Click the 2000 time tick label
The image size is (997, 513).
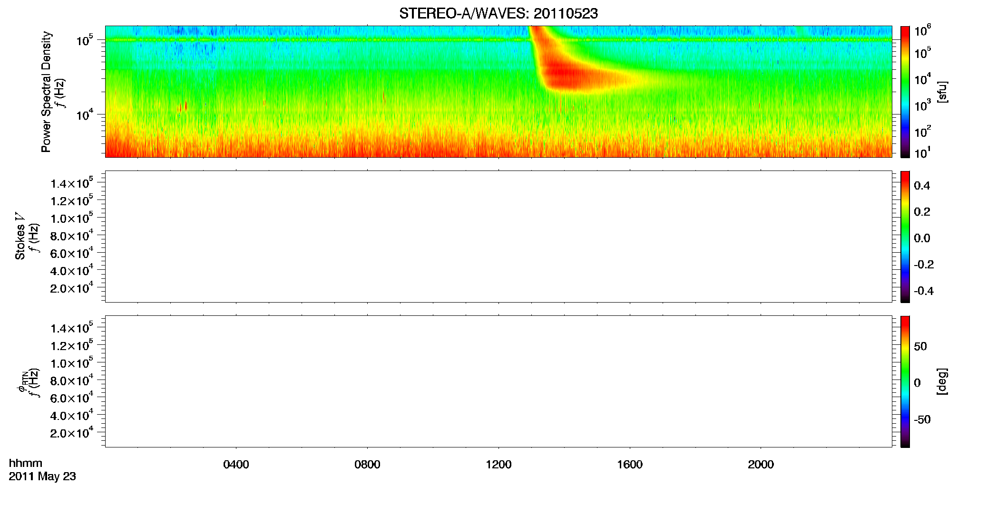click(x=761, y=465)
